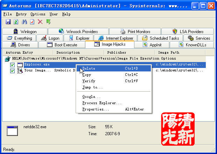Select the Image Hijacks tab
The image size is (217, 154).
pyautogui.click(x=110, y=44)
